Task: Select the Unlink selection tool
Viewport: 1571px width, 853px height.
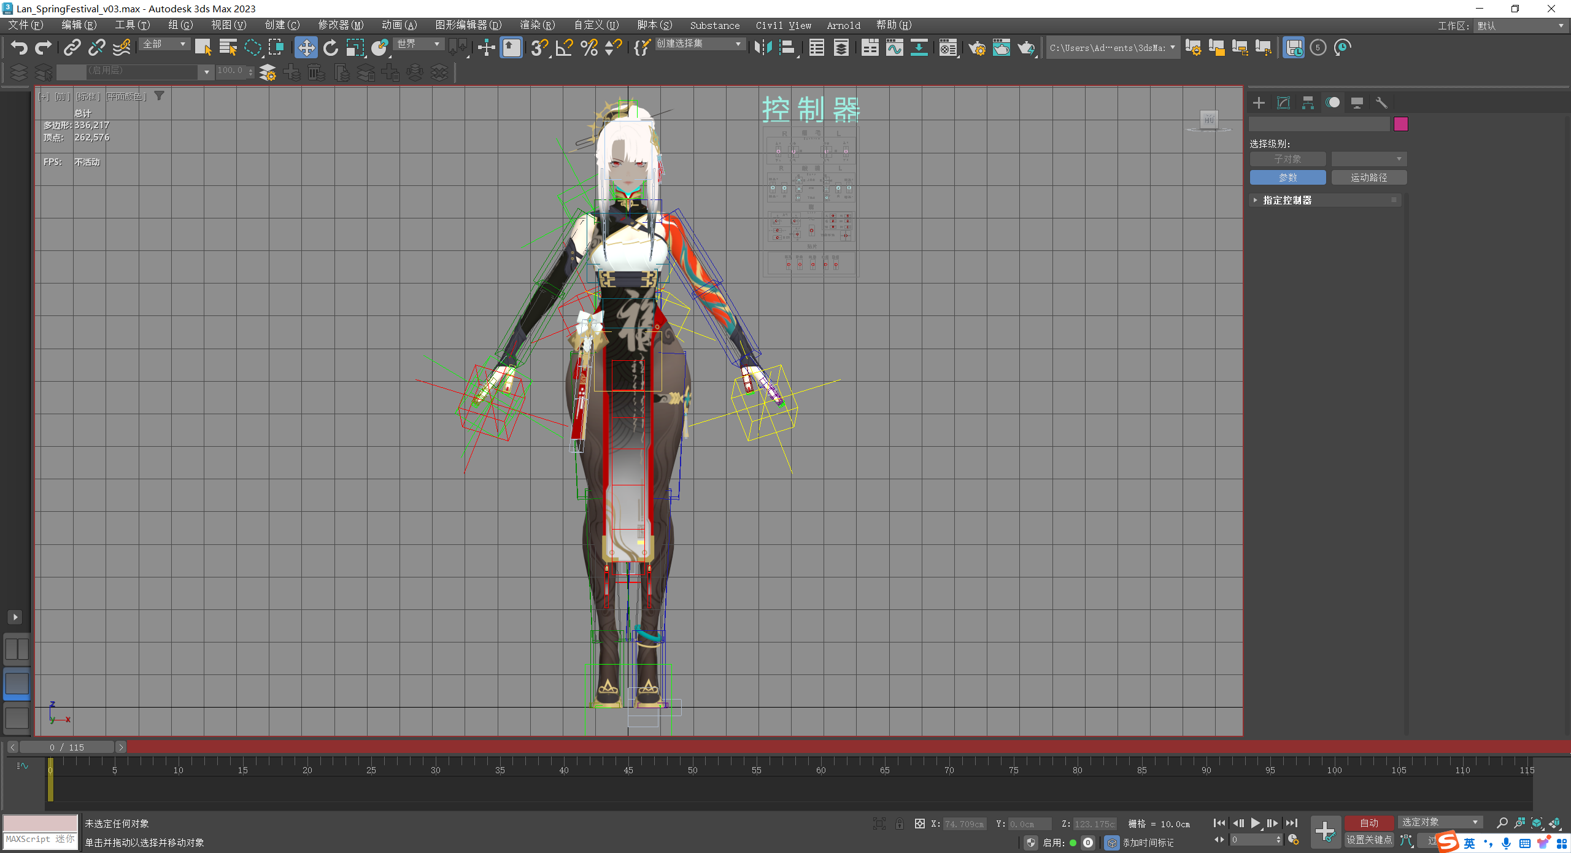Action: [x=97, y=47]
